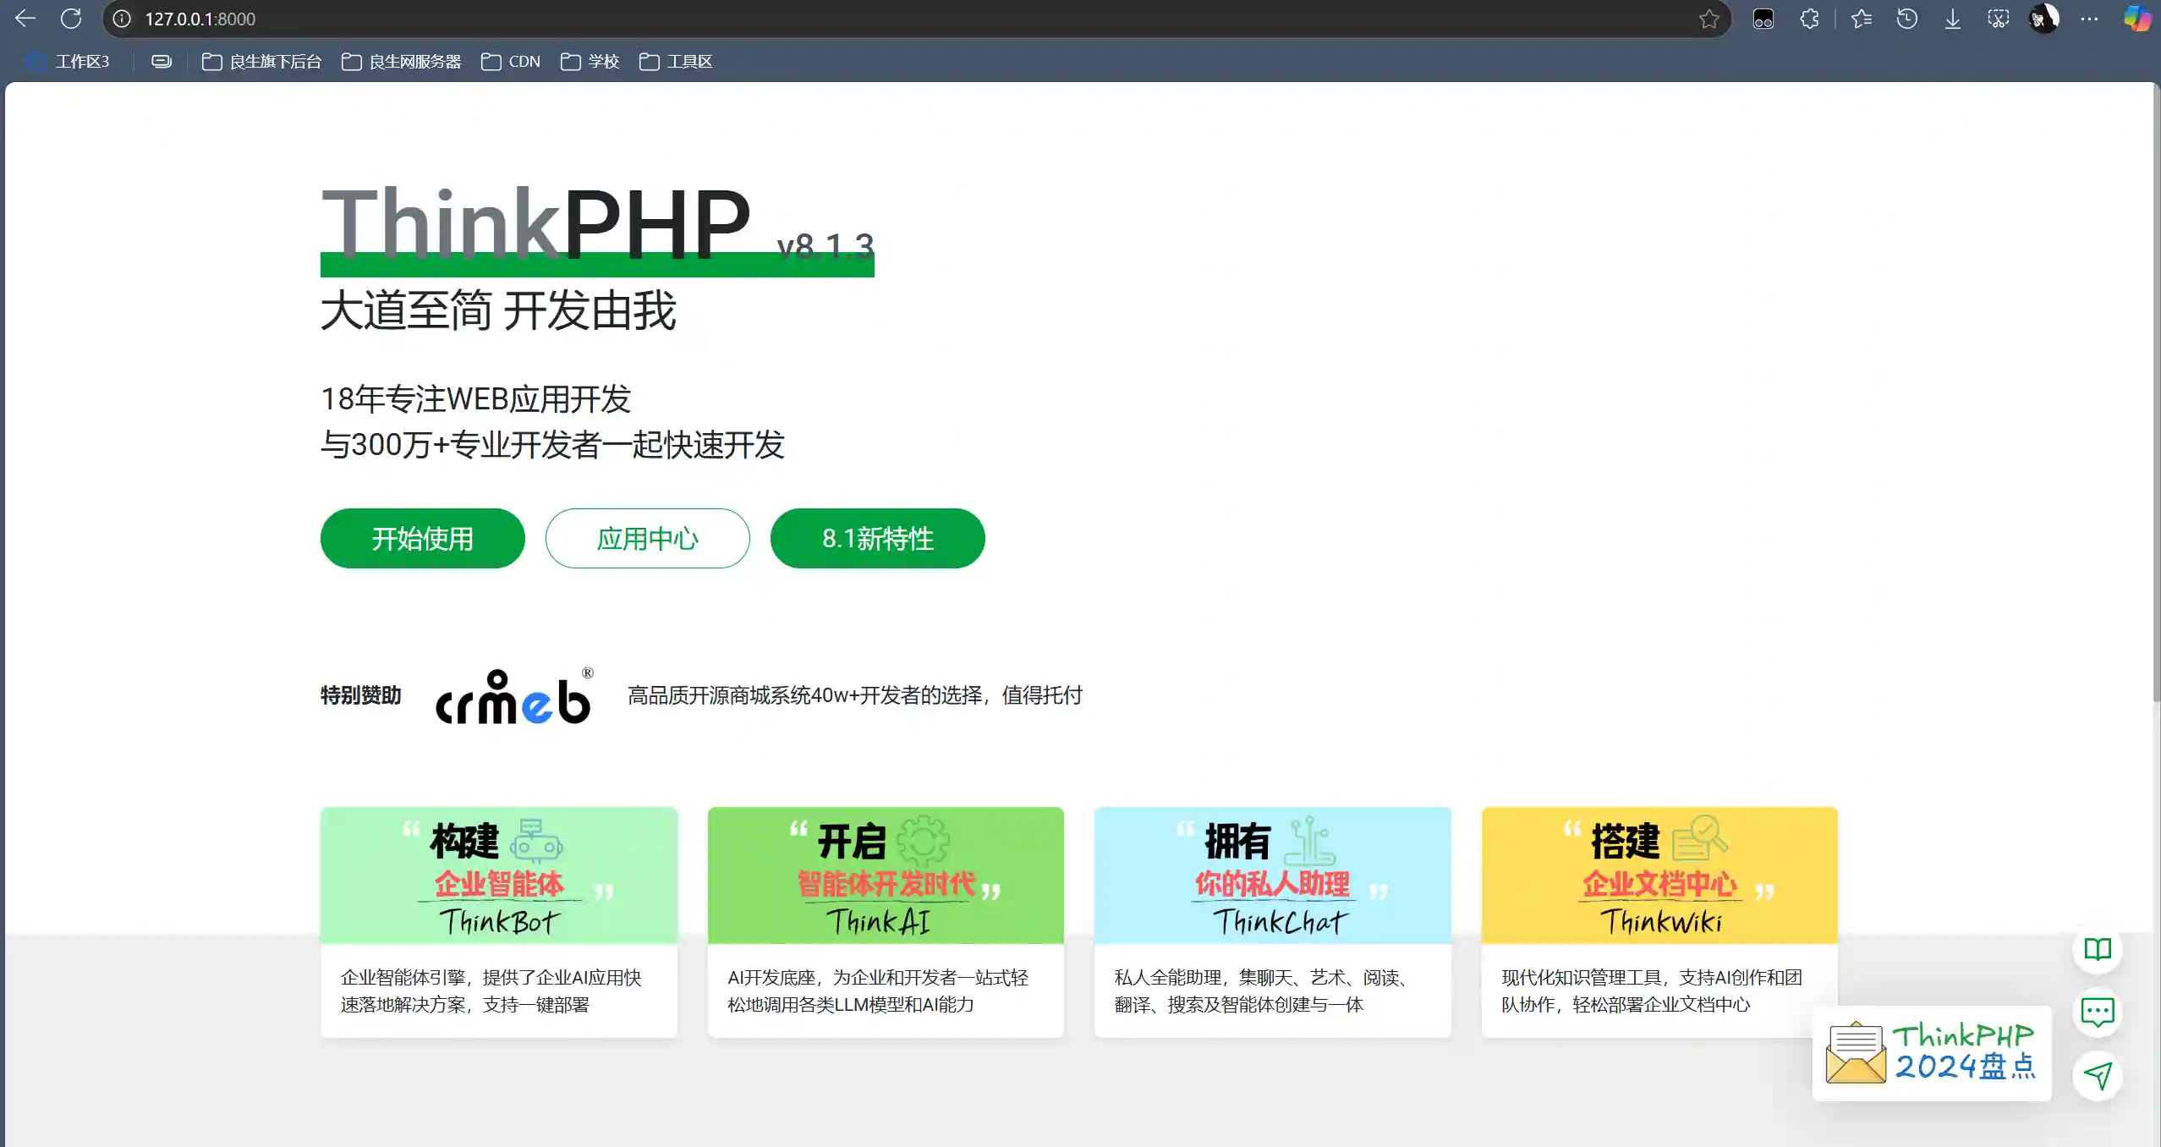Open the documentation book icon on the right edge

tap(2098, 949)
